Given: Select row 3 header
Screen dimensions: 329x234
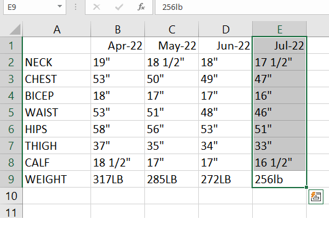Looking at the screenshot, I should click(x=11, y=79).
